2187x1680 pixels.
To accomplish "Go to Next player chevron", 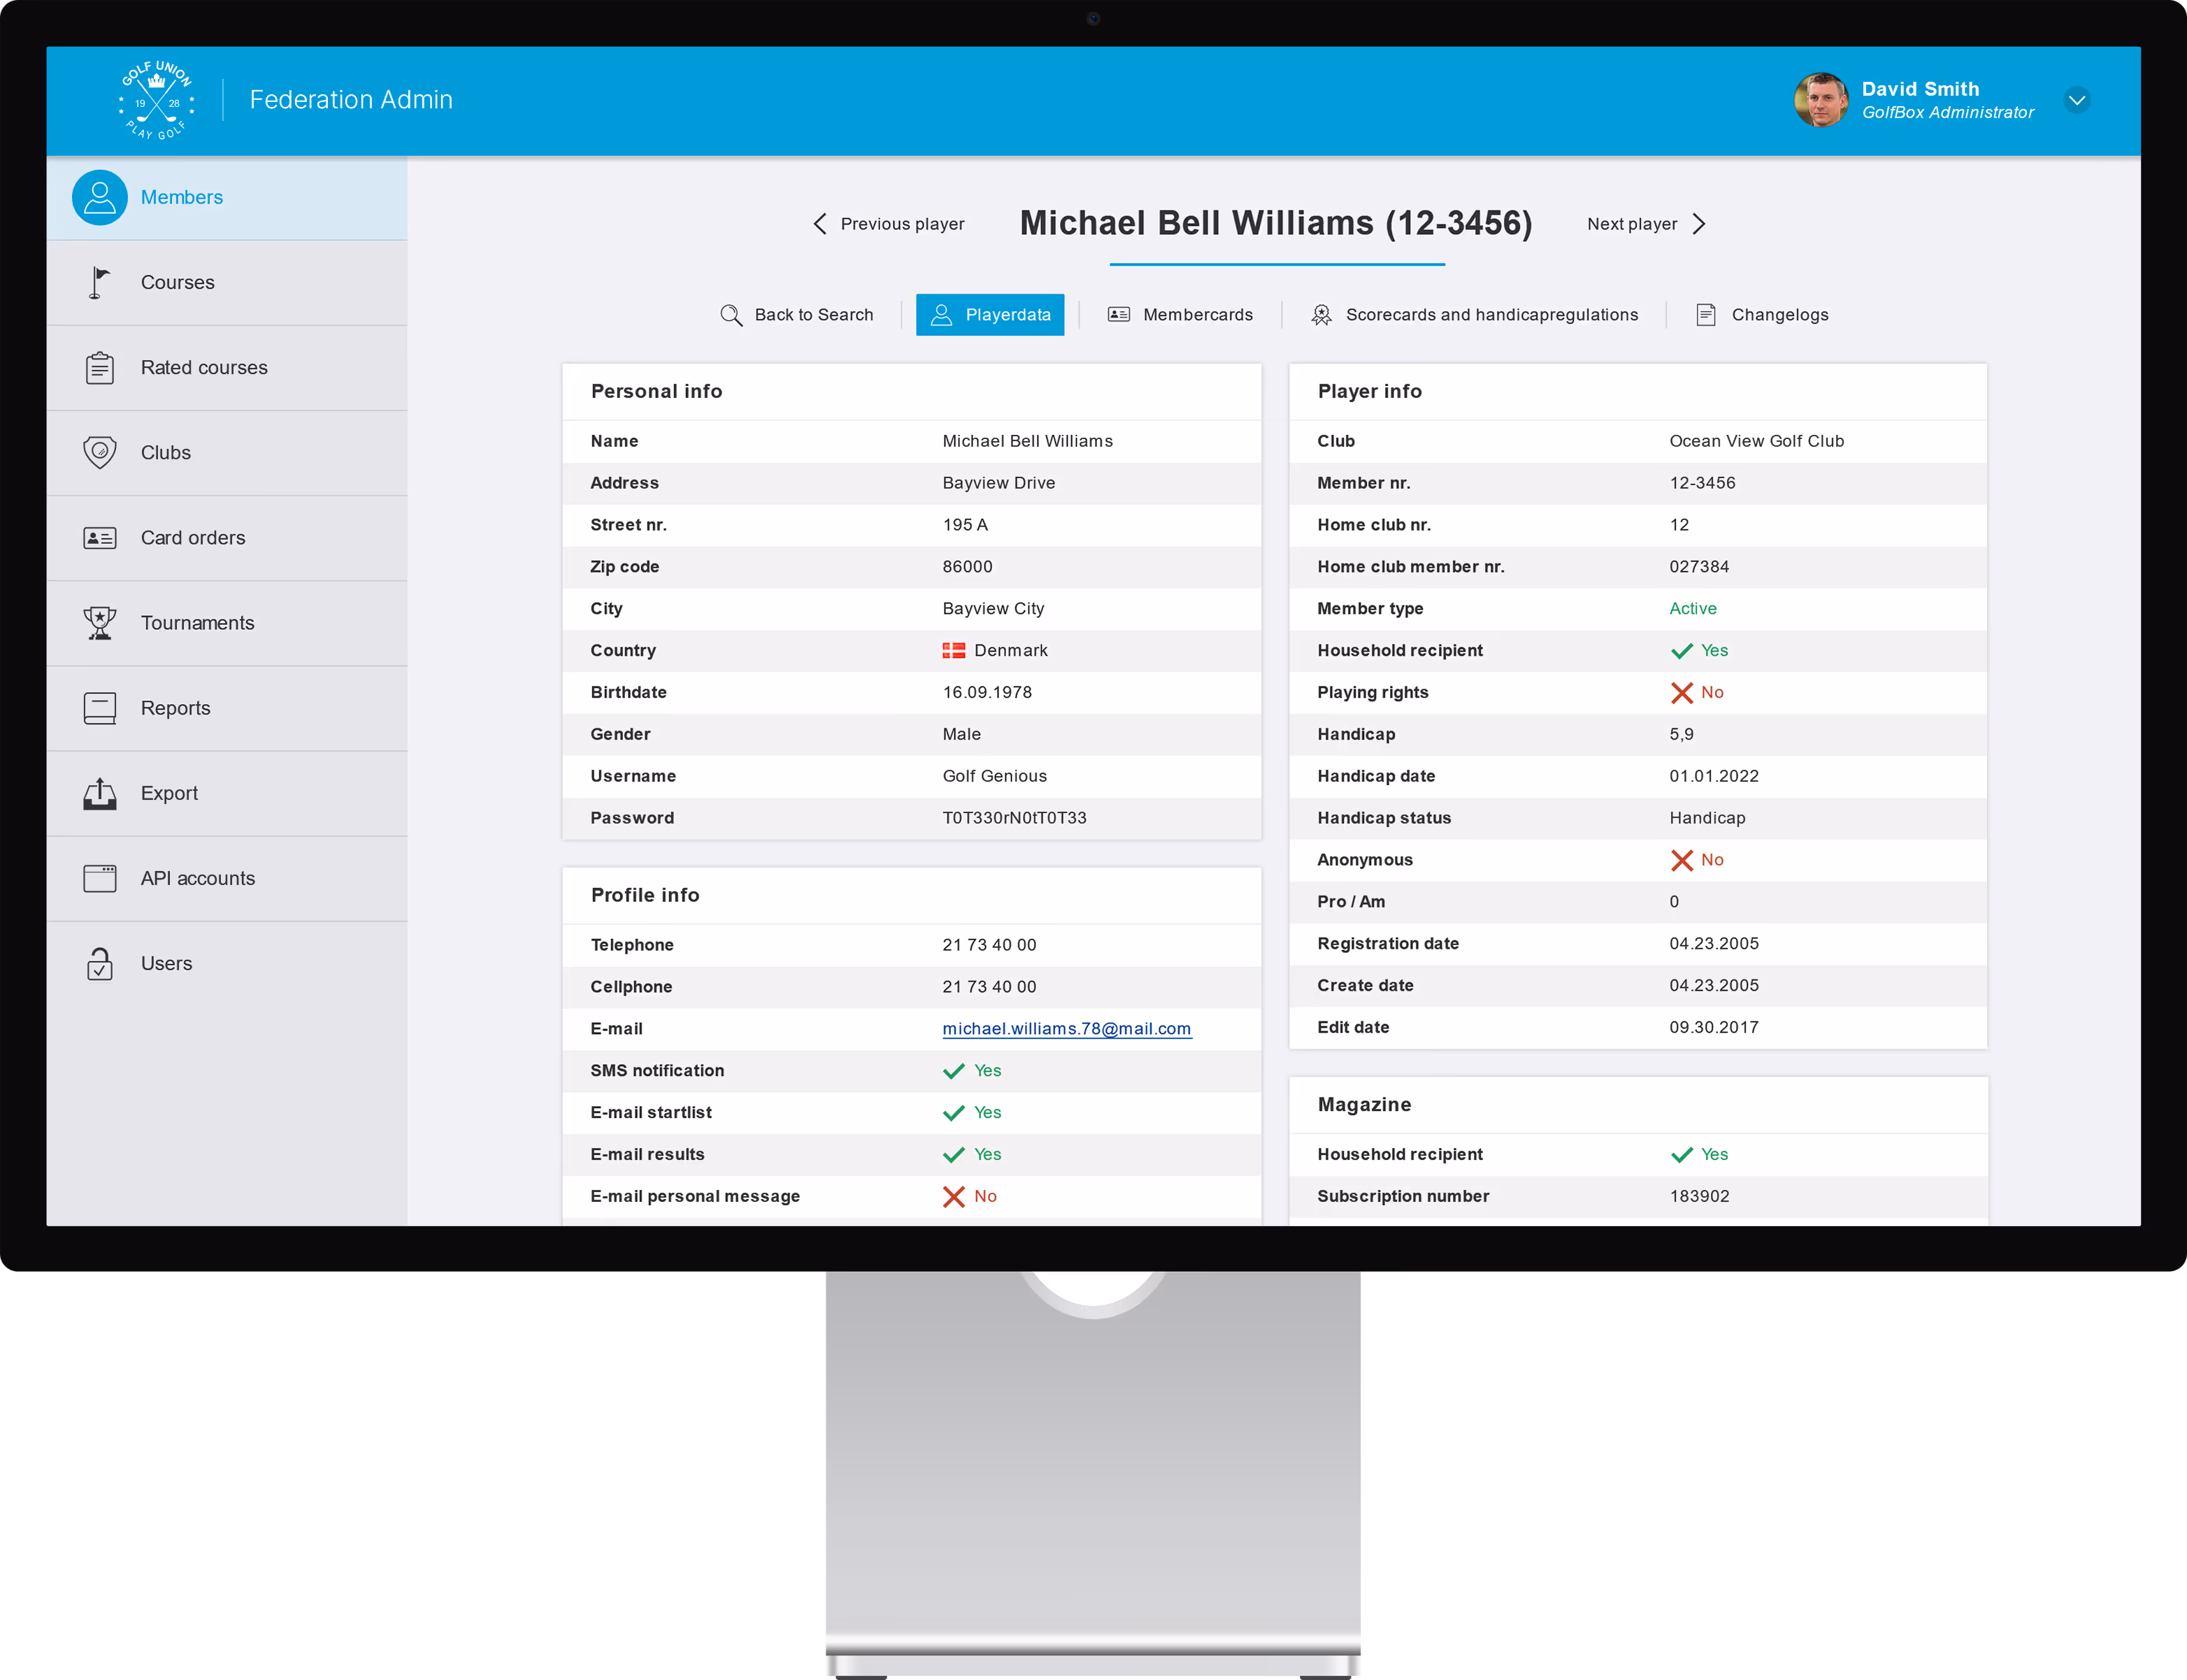I will 1699,224.
